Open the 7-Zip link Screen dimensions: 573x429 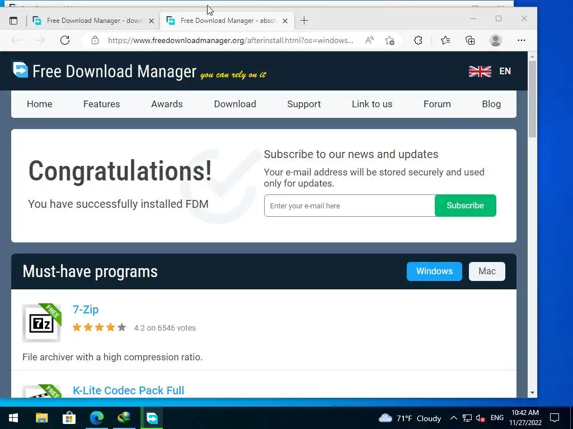(86, 309)
